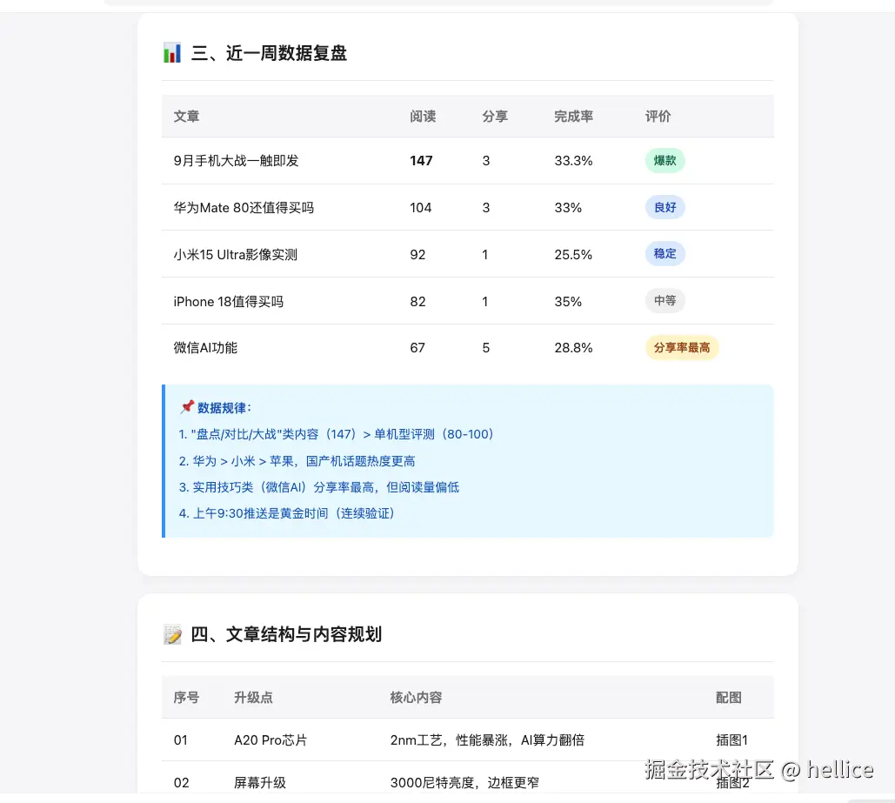This screenshot has height=803, width=895.
Task: Click the 25.5% completion rate cell
Action: (574, 255)
